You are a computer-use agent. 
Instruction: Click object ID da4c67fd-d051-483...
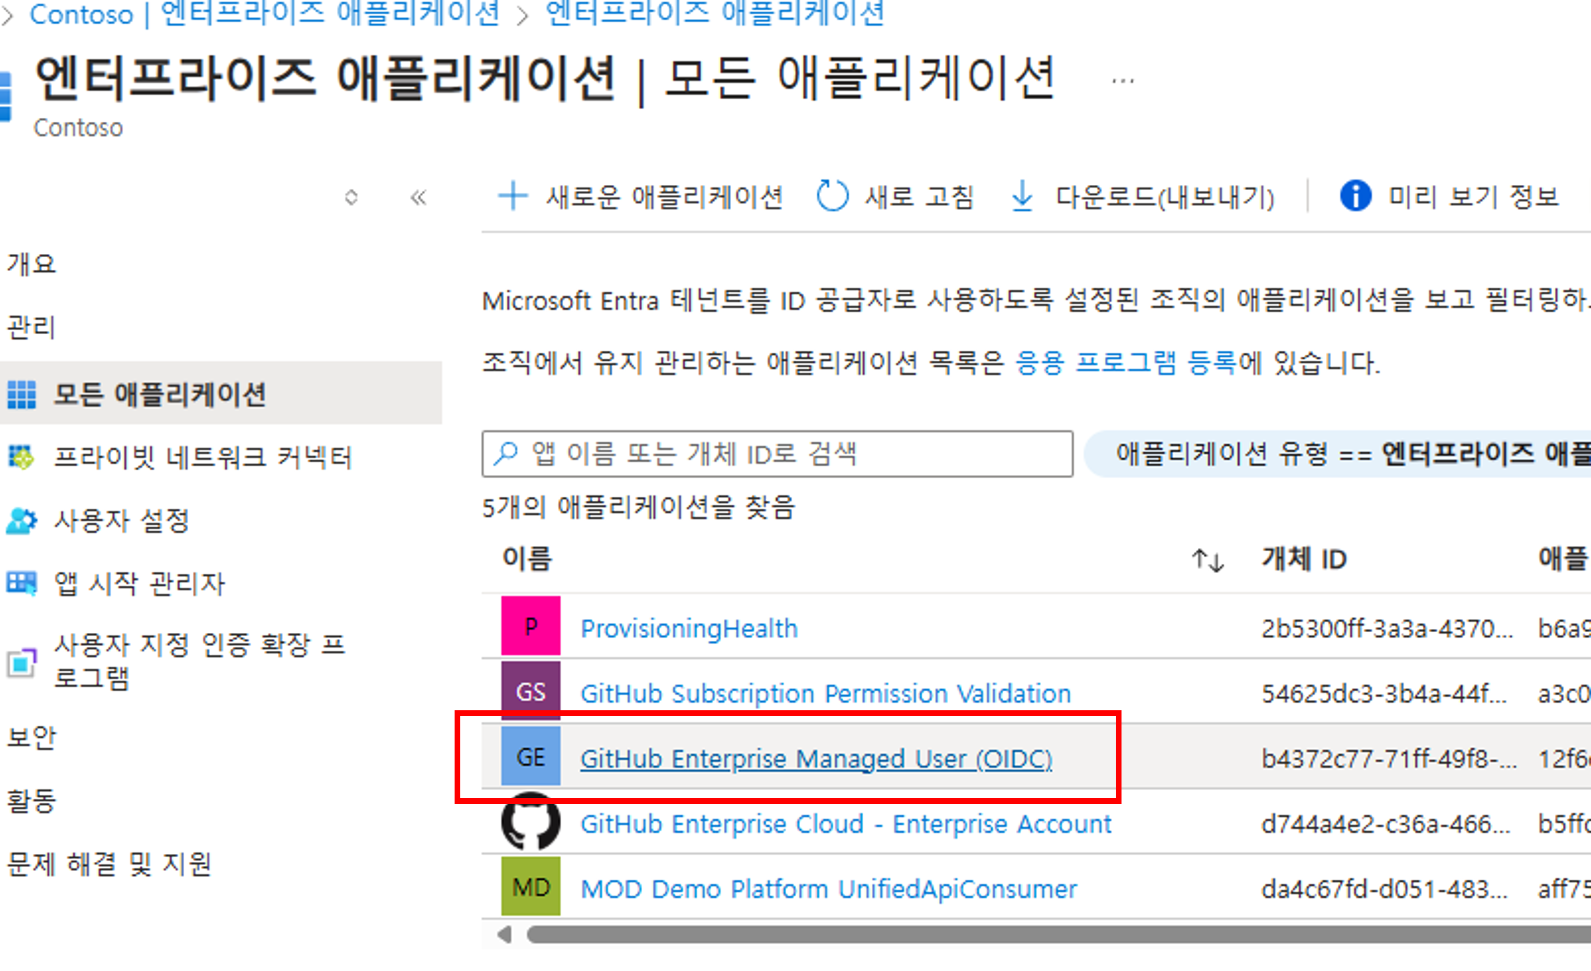pyautogui.click(x=1384, y=889)
